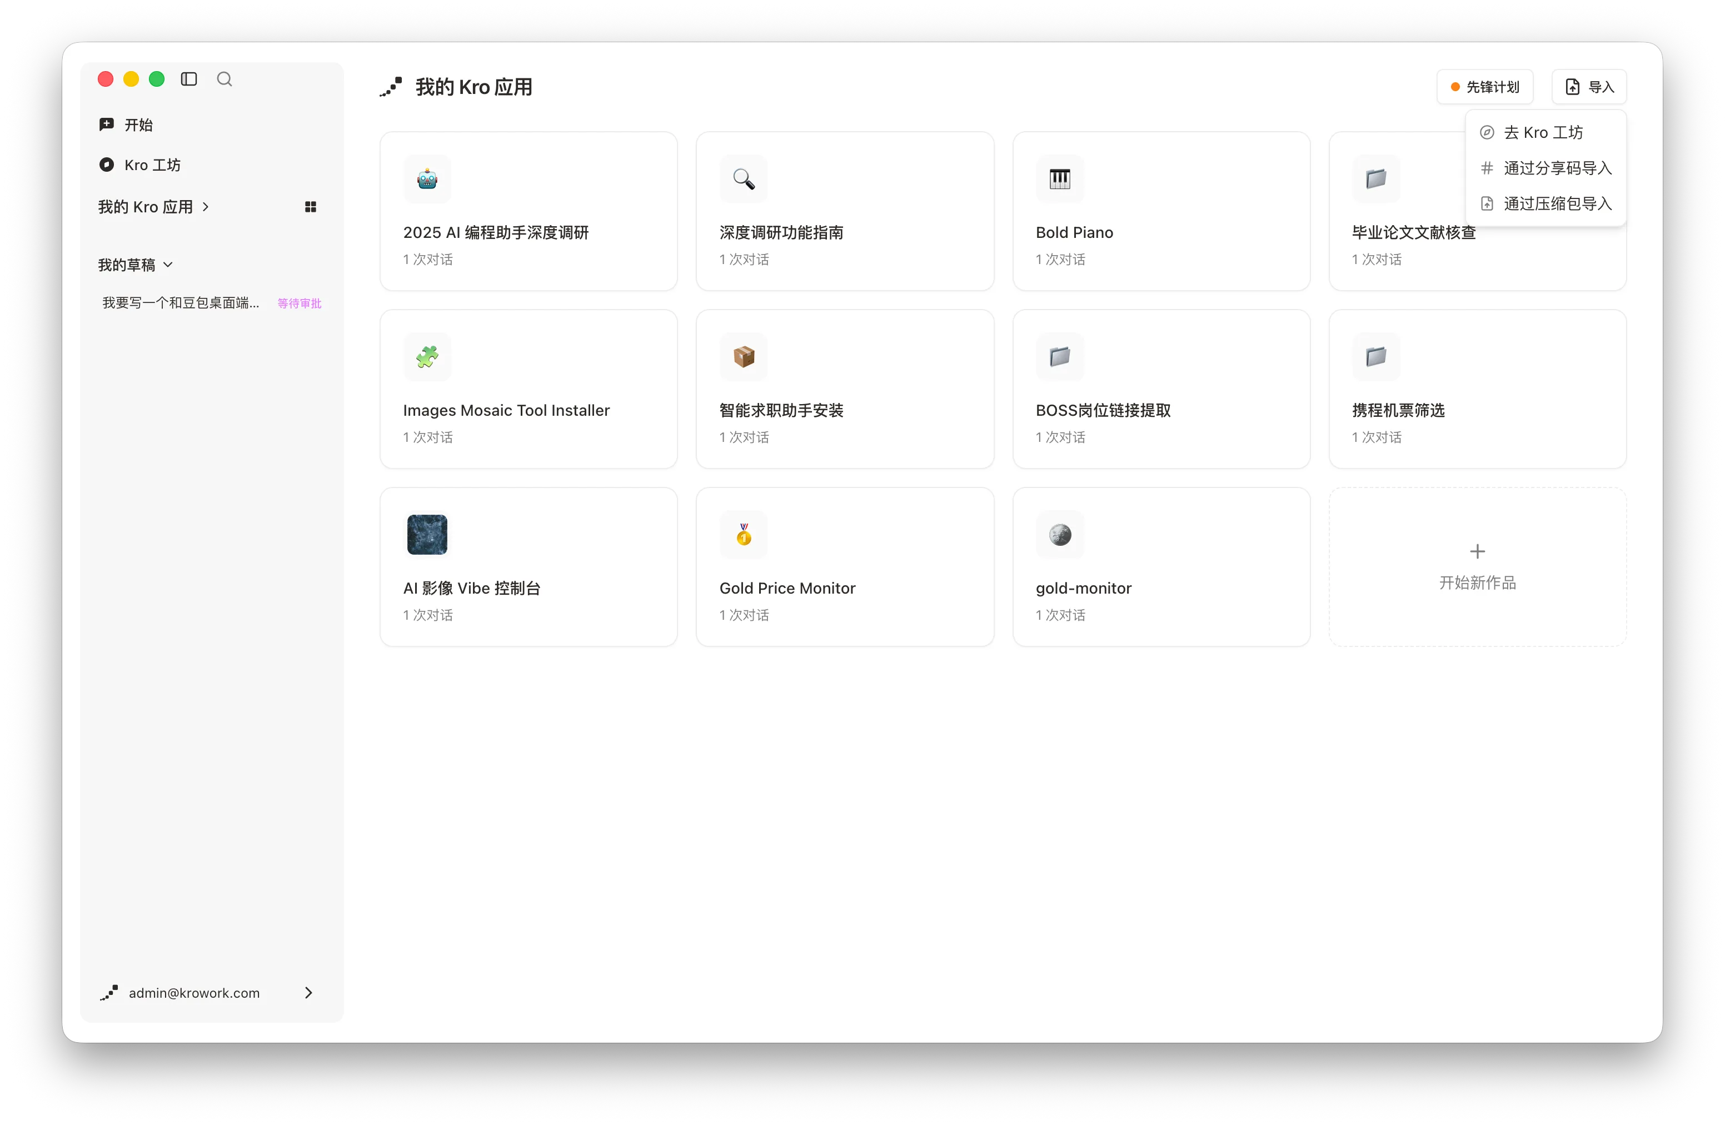Click the moon icon on gold-monitor

(x=1060, y=534)
